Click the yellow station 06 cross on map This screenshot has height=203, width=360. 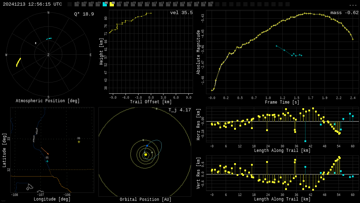[79, 142]
